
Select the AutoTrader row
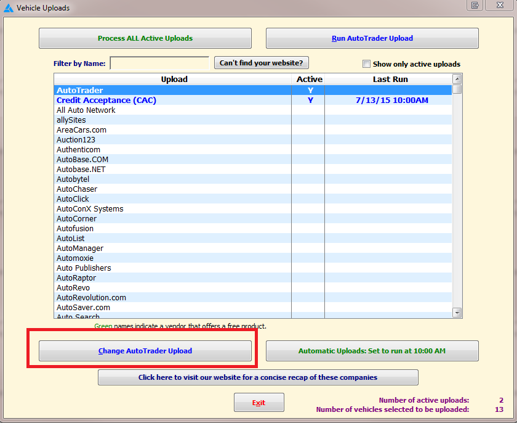(x=253, y=90)
